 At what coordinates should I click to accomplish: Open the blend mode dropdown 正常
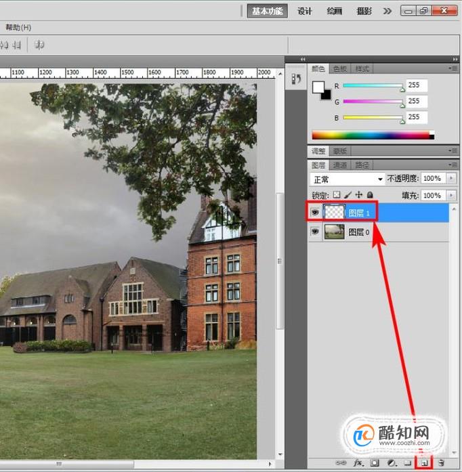pyautogui.click(x=348, y=179)
